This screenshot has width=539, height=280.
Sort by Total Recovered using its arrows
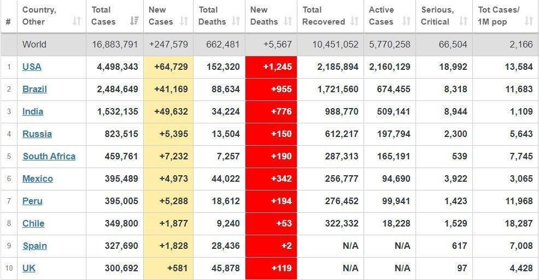355,22
